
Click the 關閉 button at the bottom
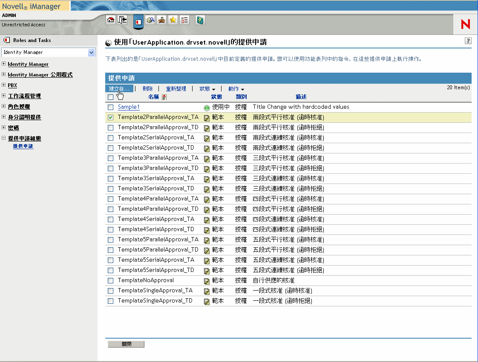126,344
